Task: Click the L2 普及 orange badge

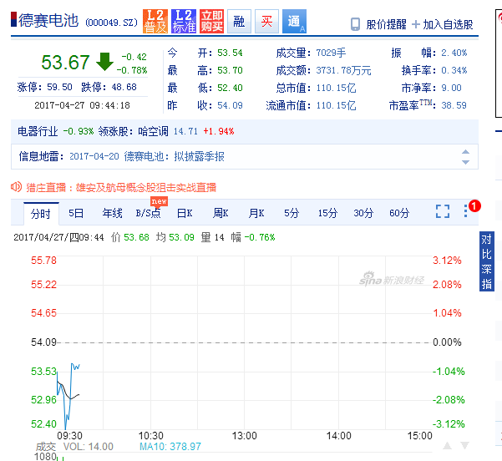Action: [x=155, y=22]
